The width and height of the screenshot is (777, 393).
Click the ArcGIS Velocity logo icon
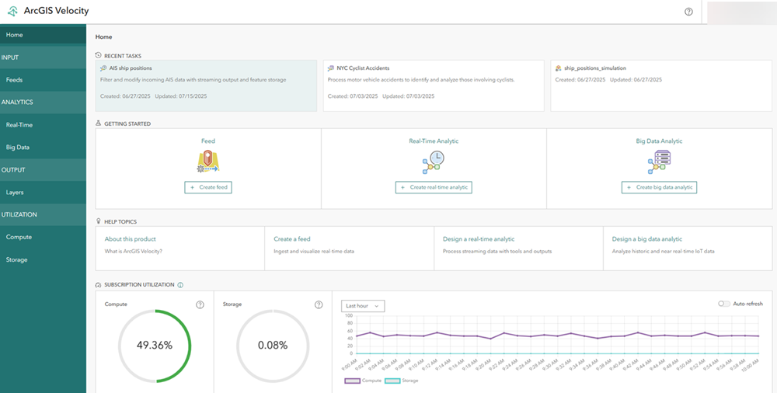coord(12,11)
